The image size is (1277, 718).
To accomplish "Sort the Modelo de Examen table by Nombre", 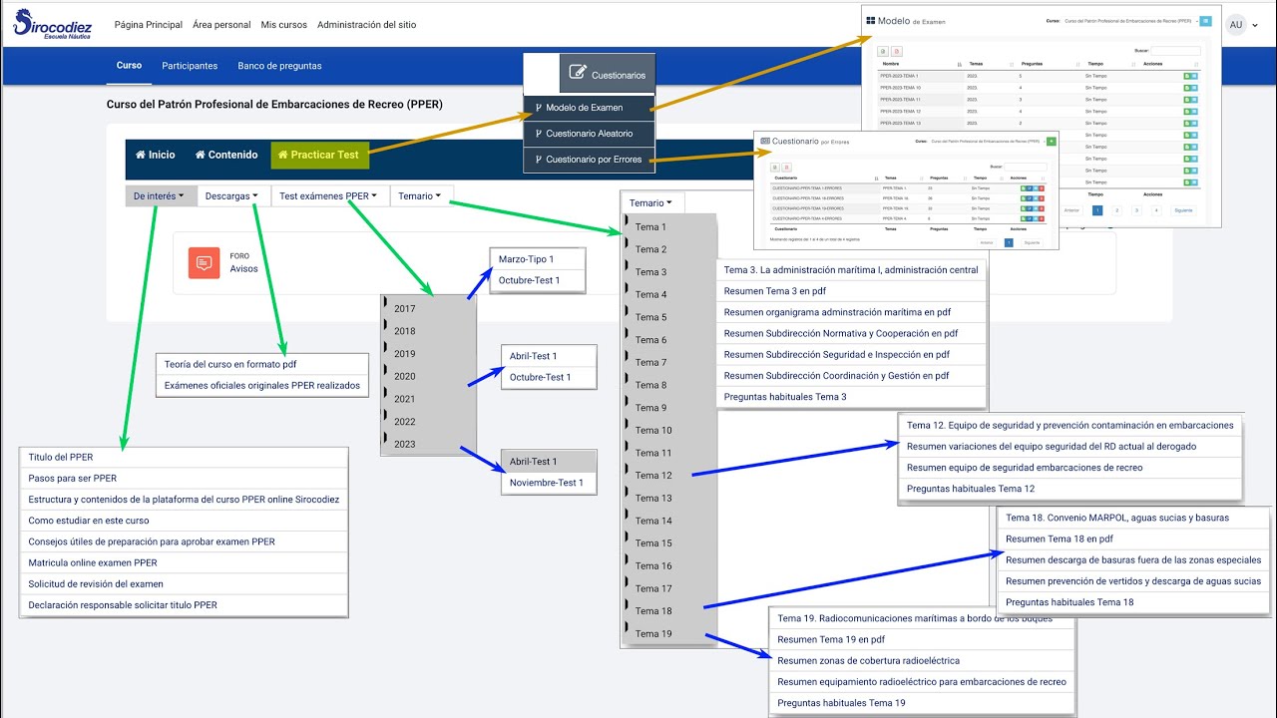I will [890, 64].
